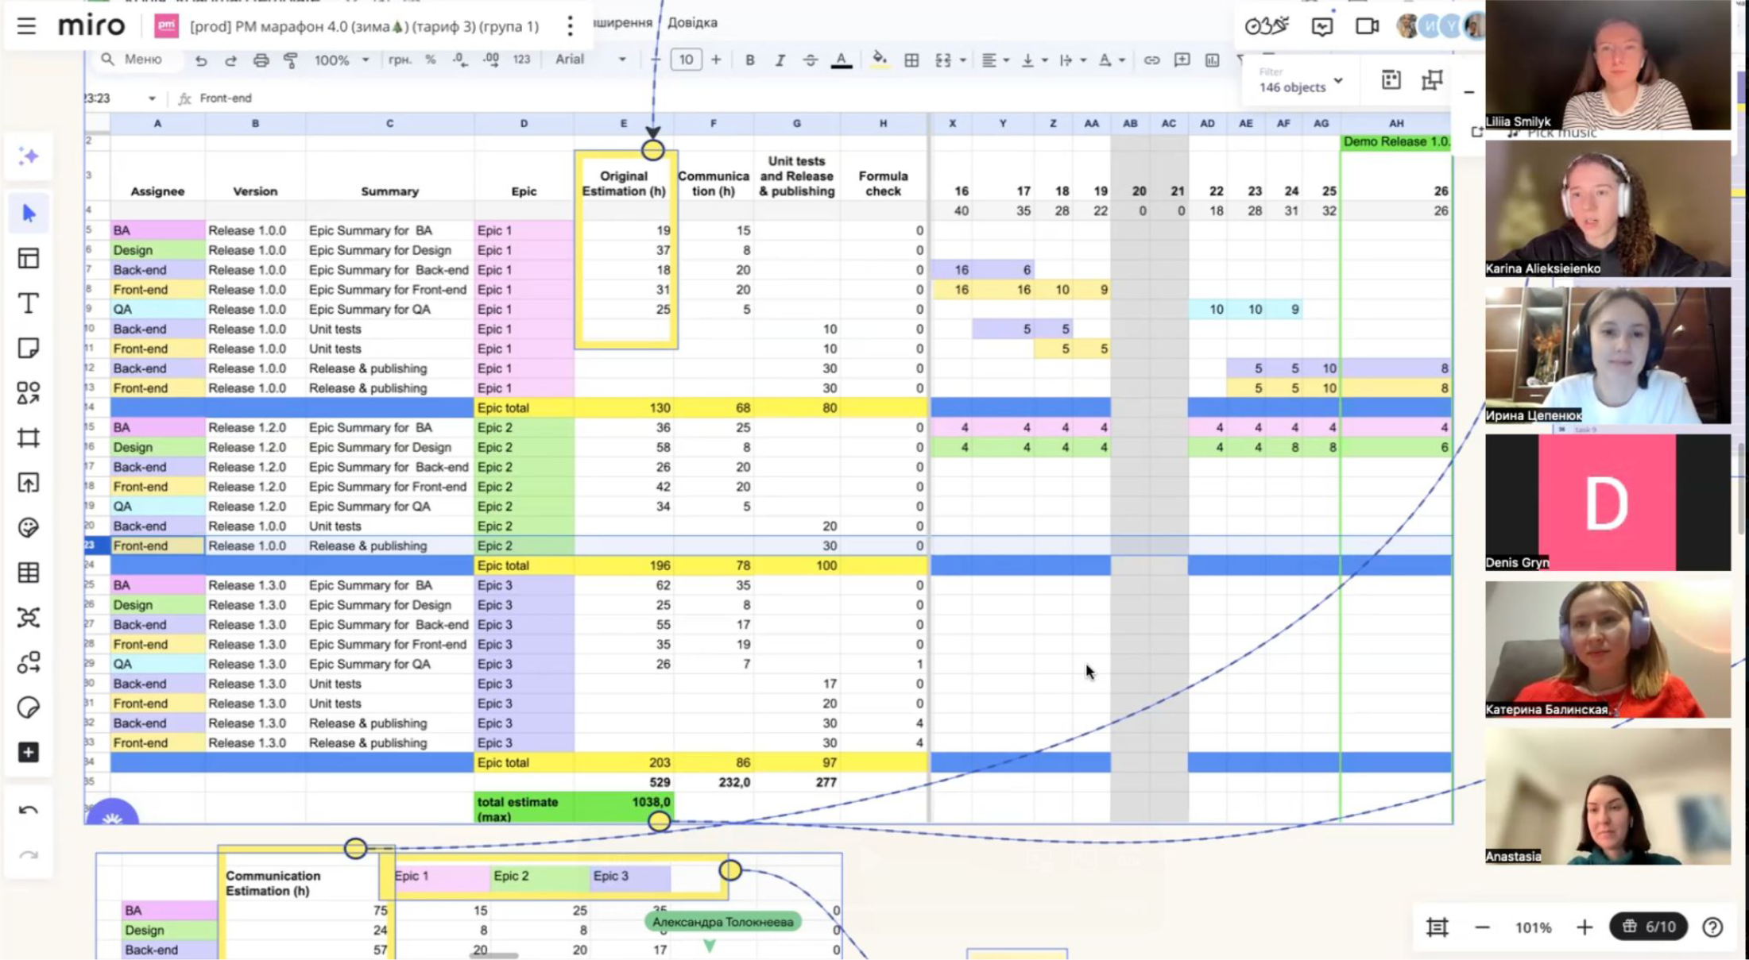Open the cell borders tool
The width and height of the screenshot is (1749, 960).
coord(911,60)
